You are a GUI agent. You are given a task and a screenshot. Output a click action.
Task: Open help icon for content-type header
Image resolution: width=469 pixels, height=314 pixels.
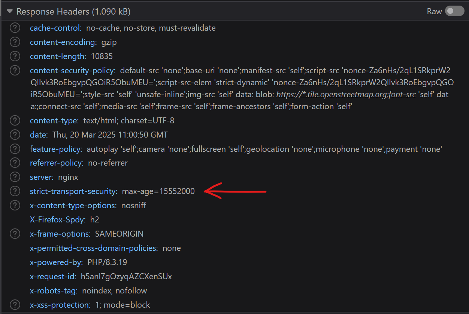coord(15,121)
